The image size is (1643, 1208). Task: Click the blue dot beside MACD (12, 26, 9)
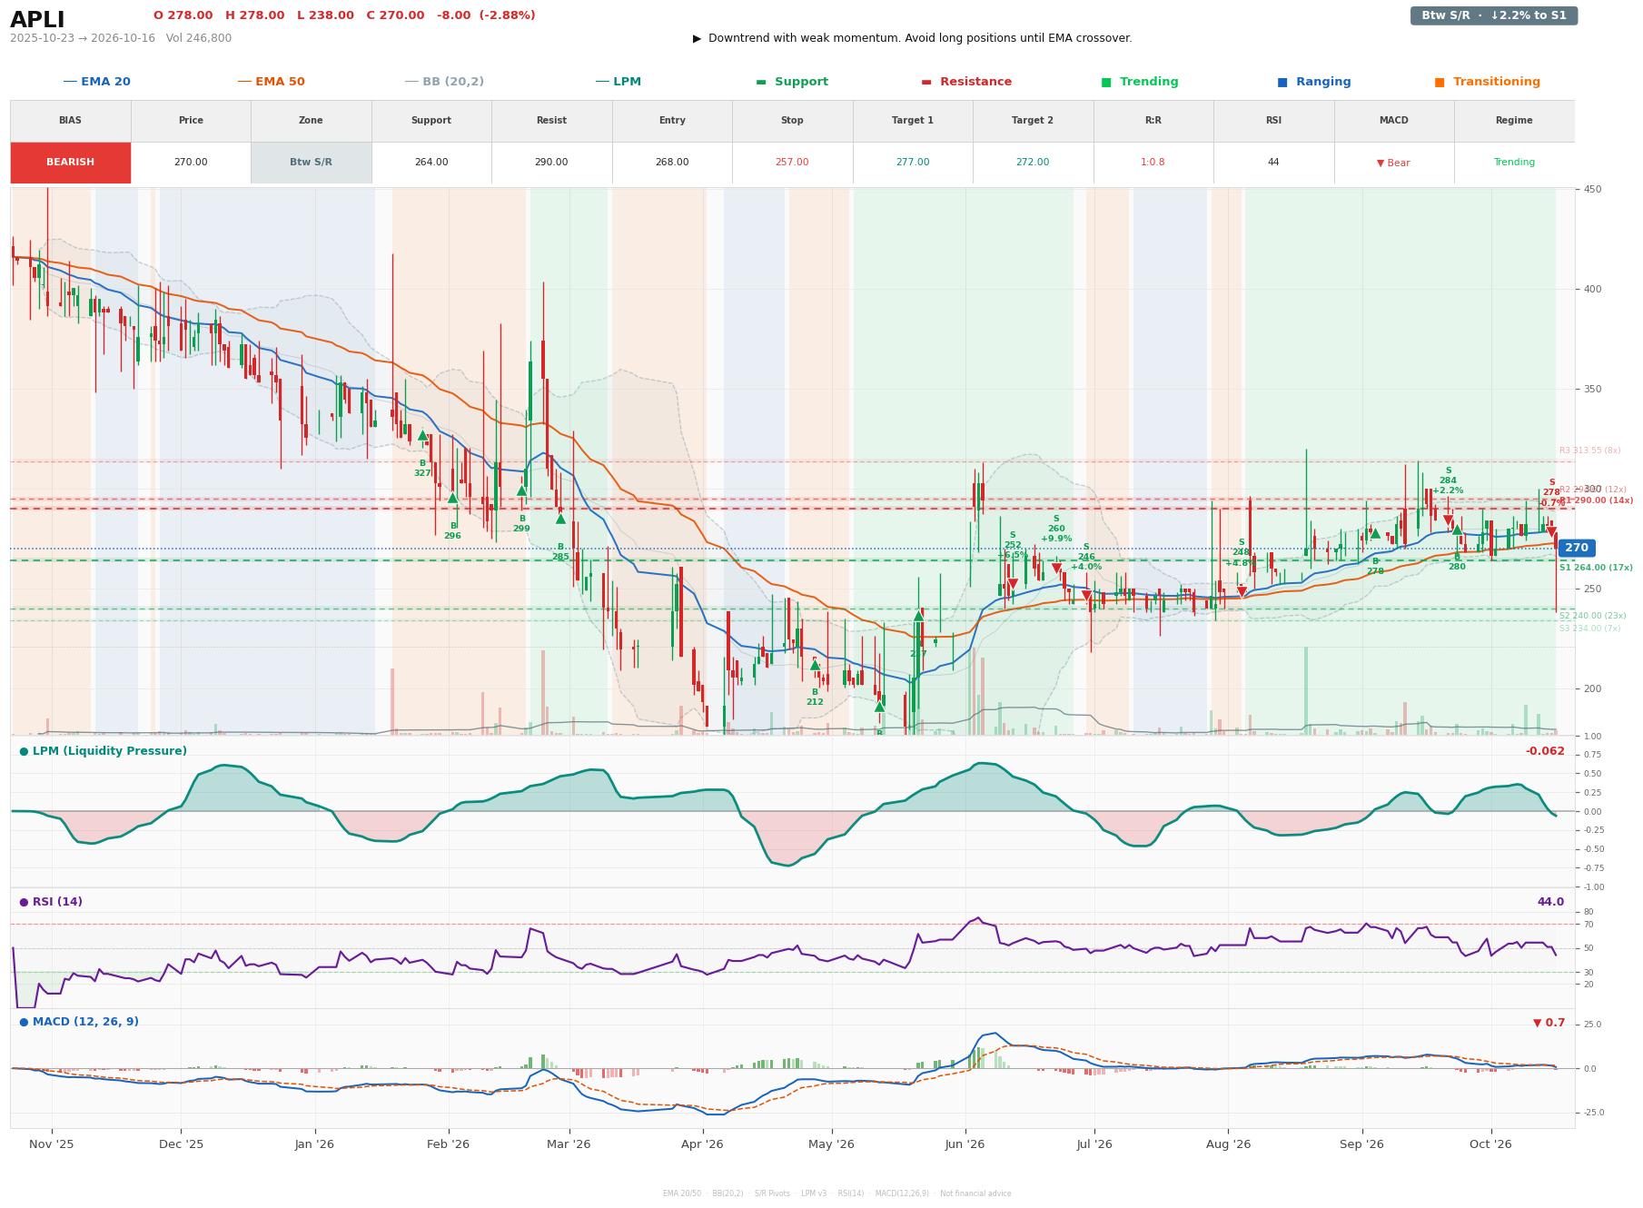(24, 1022)
